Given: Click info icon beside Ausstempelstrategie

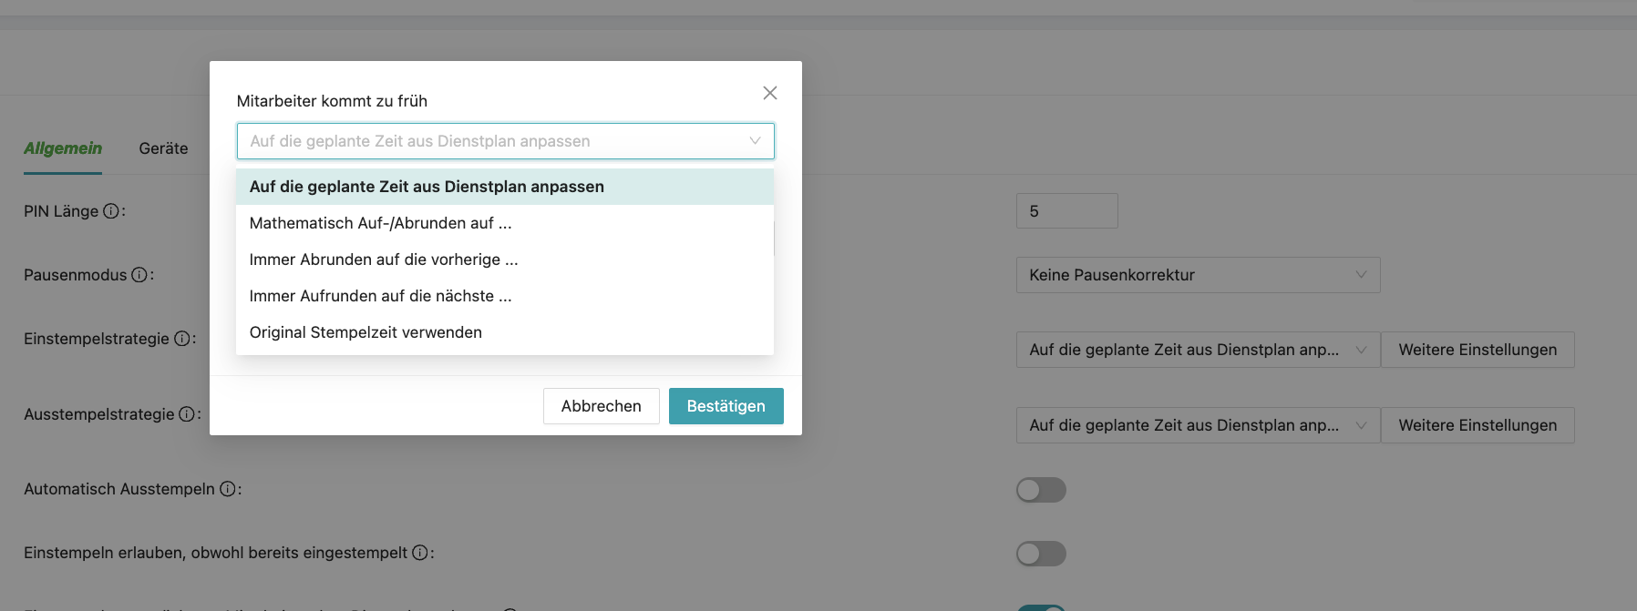Looking at the screenshot, I should [187, 414].
